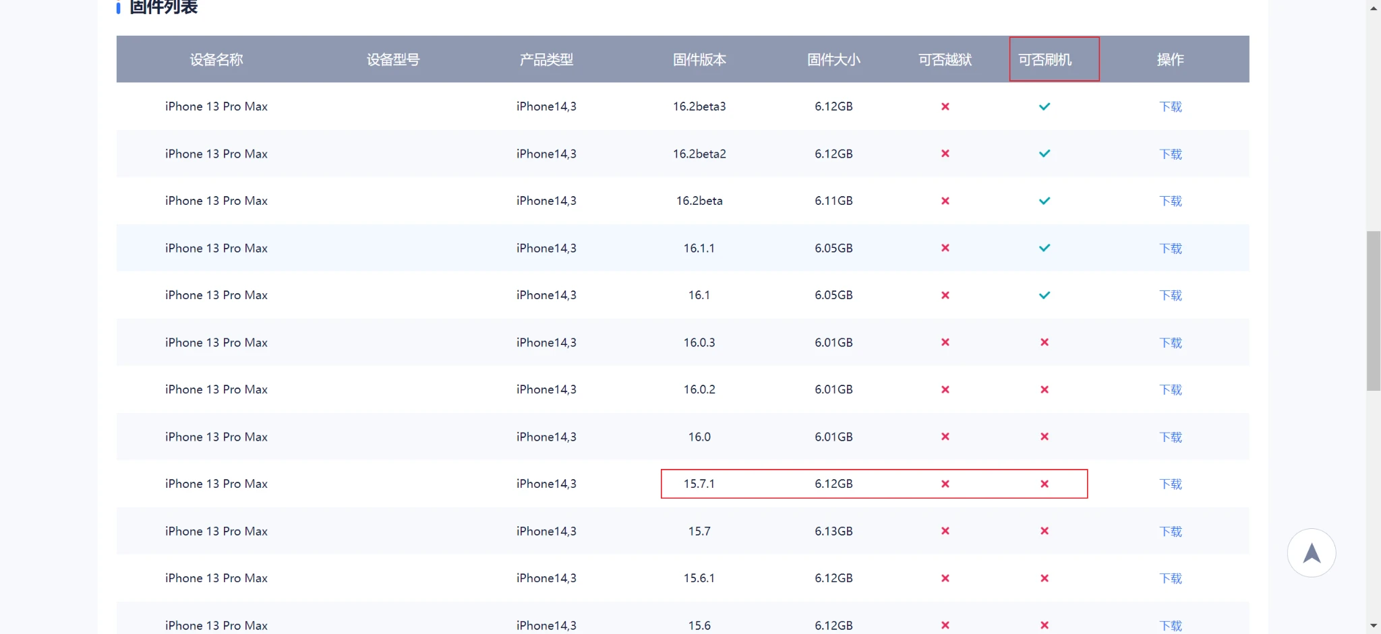Screen dimensions: 1381x634
Task: Download the 16.2beta2 firmware
Action: click(x=1171, y=154)
